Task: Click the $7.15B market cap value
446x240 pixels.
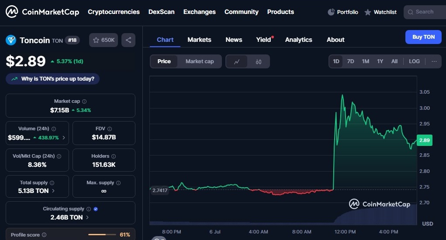Action: click(x=59, y=110)
